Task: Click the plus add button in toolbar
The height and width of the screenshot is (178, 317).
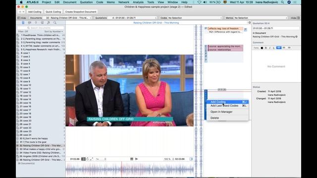Action: [x=21, y=12]
